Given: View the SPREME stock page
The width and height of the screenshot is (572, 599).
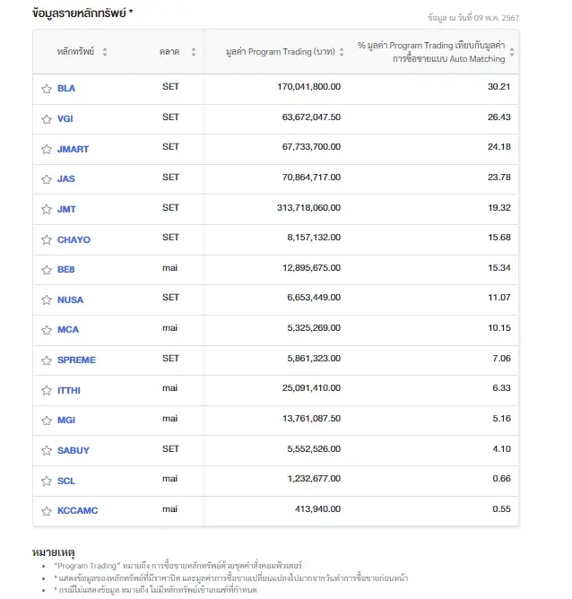Looking at the screenshot, I should 76,360.
